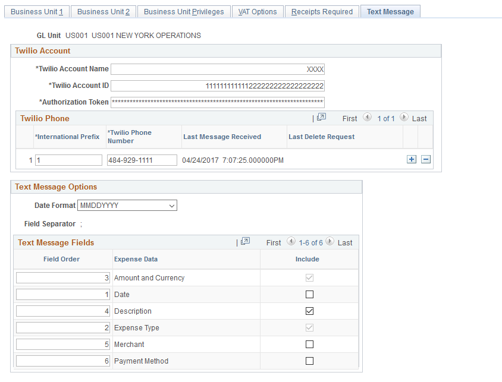This screenshot has height=382, width=502.
Task: Sort by Twilio Phone Number column header
Action: click(129, 137)
